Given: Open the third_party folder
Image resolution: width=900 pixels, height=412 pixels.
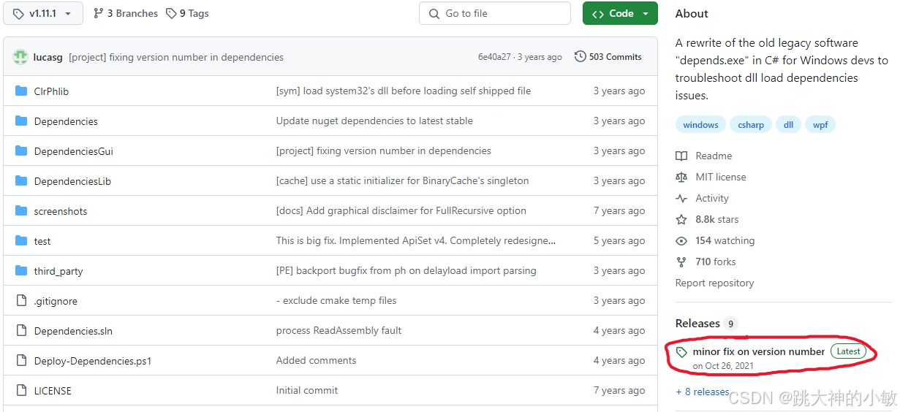Looking at the screenshot, I should (58, 271).
